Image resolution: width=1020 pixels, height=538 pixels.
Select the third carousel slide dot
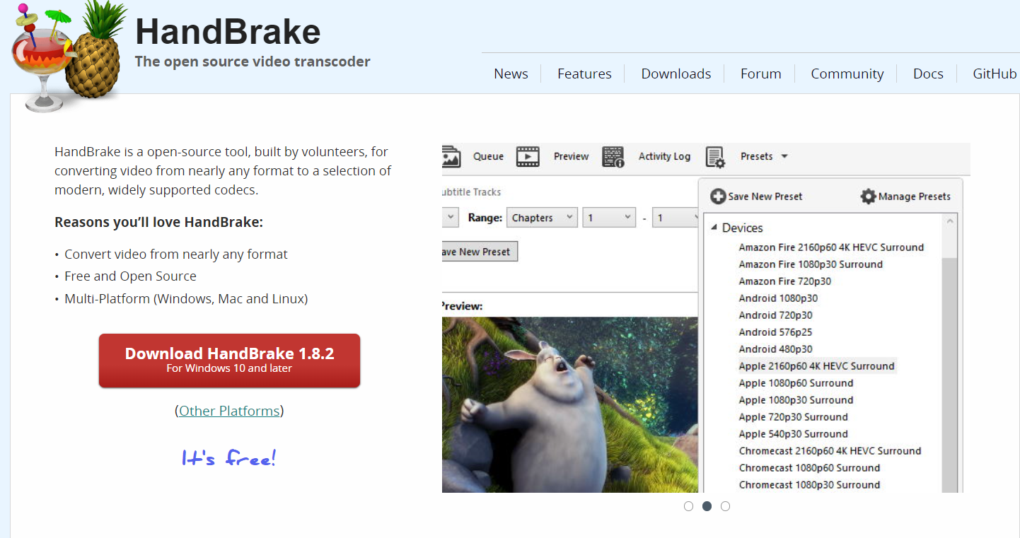(x=725, y=506)
